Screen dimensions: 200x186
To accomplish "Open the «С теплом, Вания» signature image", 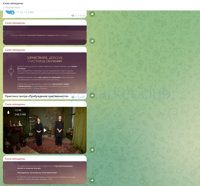I will tap(45, 35).
